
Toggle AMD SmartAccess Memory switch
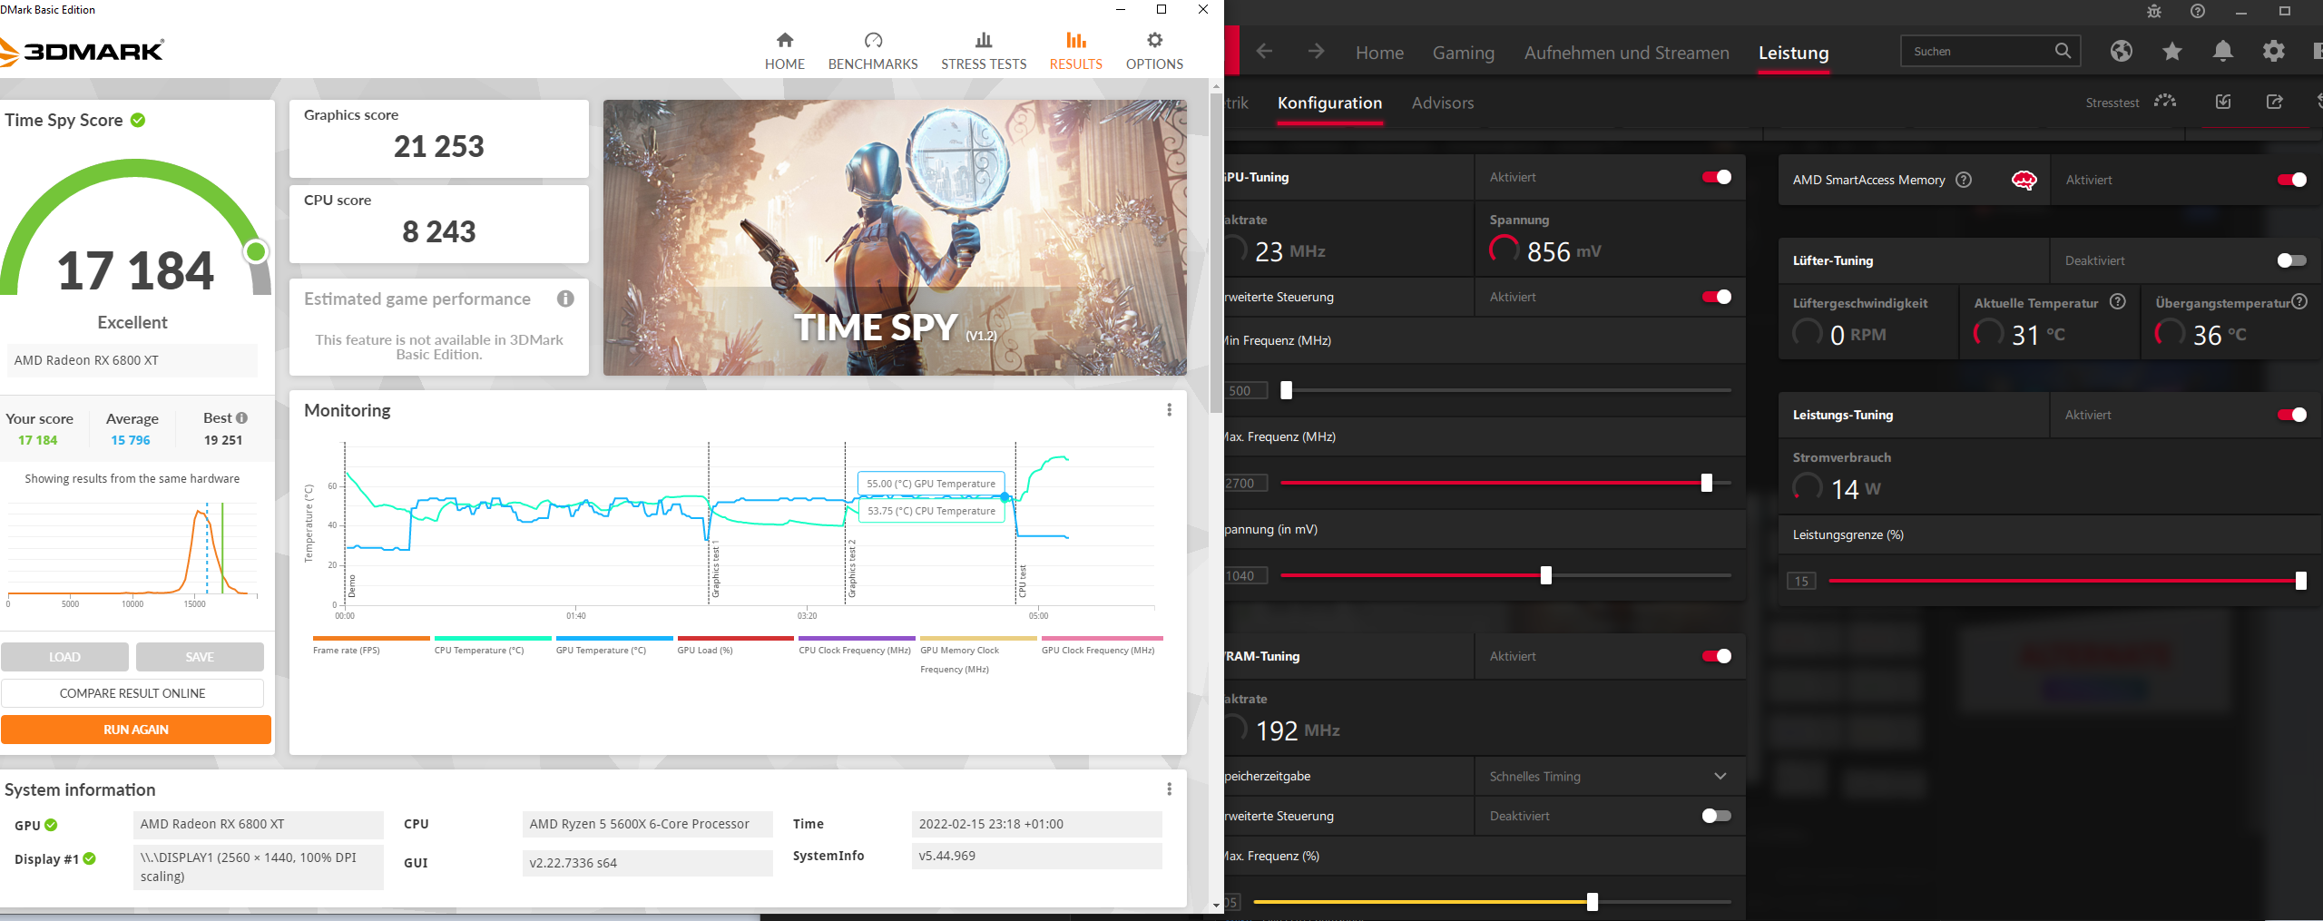(2291, 180)
